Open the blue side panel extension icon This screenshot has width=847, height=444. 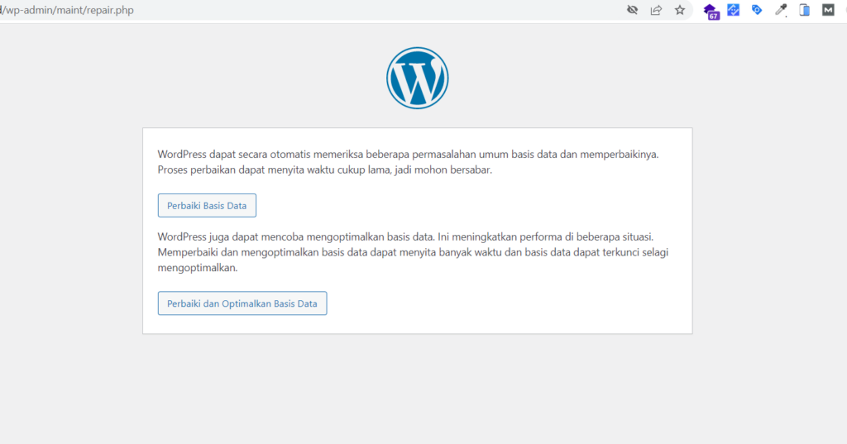pyautogui.click(x=804, y=10)
